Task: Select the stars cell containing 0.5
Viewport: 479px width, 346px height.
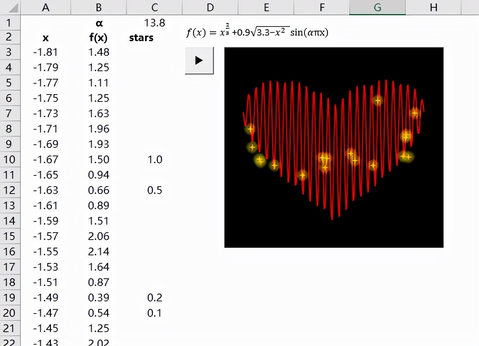Action: click(154, 190)
